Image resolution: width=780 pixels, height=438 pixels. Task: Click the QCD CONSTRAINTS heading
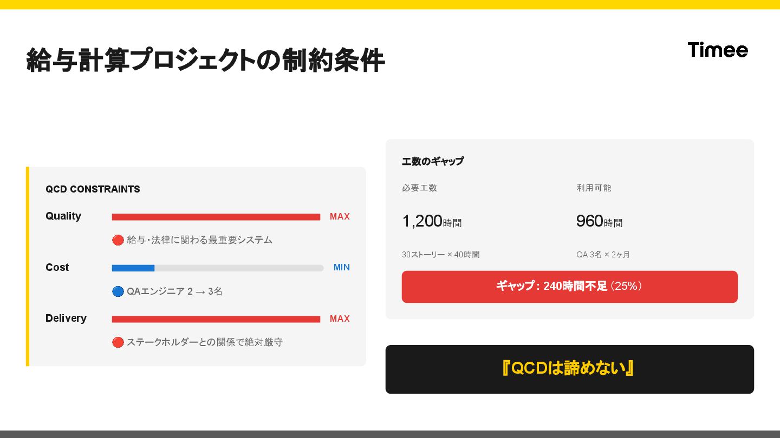click(93, 189)
